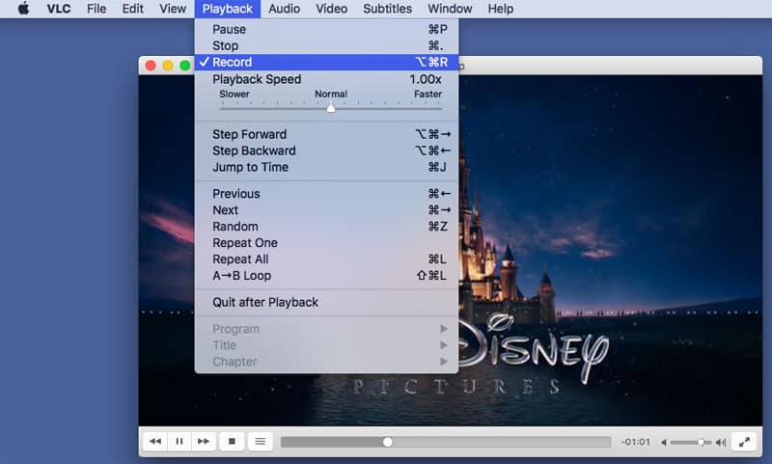Toggle Random playback option
Screen dimensions: 772x464
326,227
